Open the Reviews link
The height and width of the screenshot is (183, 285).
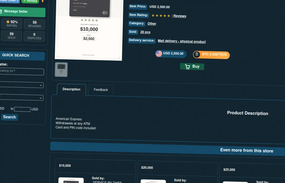(180, 16)
